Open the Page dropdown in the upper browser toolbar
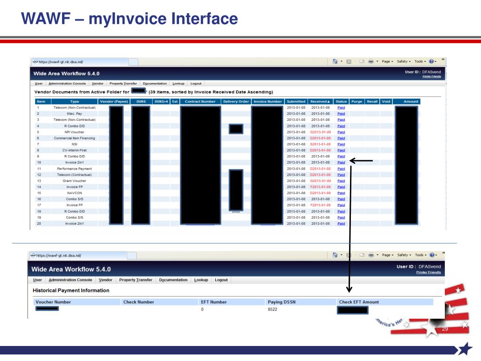Image resolution: width=481 pixels, height=361 pixels. click(388, 62)
